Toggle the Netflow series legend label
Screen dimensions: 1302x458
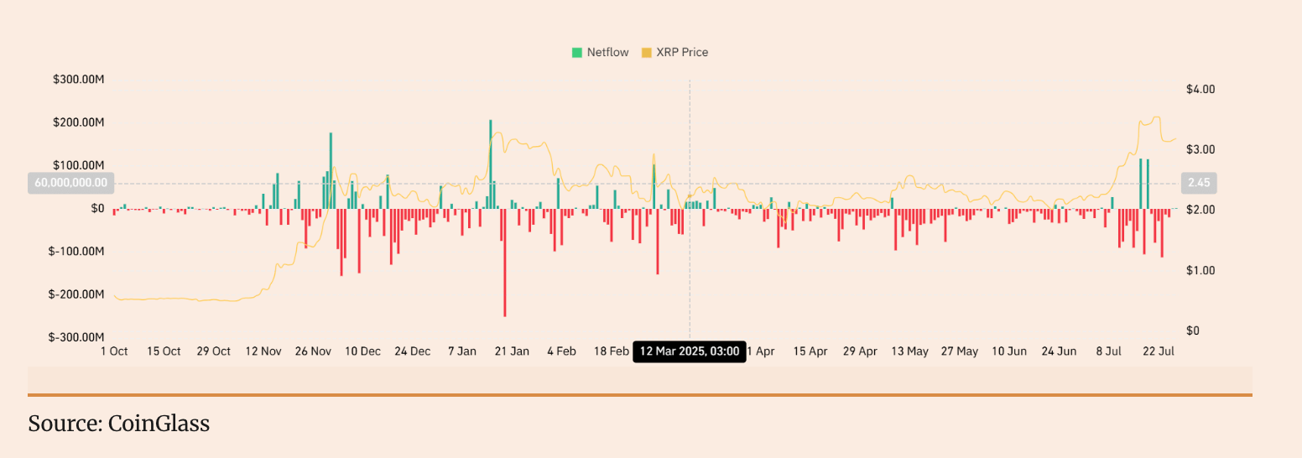[x=607, y=52]
